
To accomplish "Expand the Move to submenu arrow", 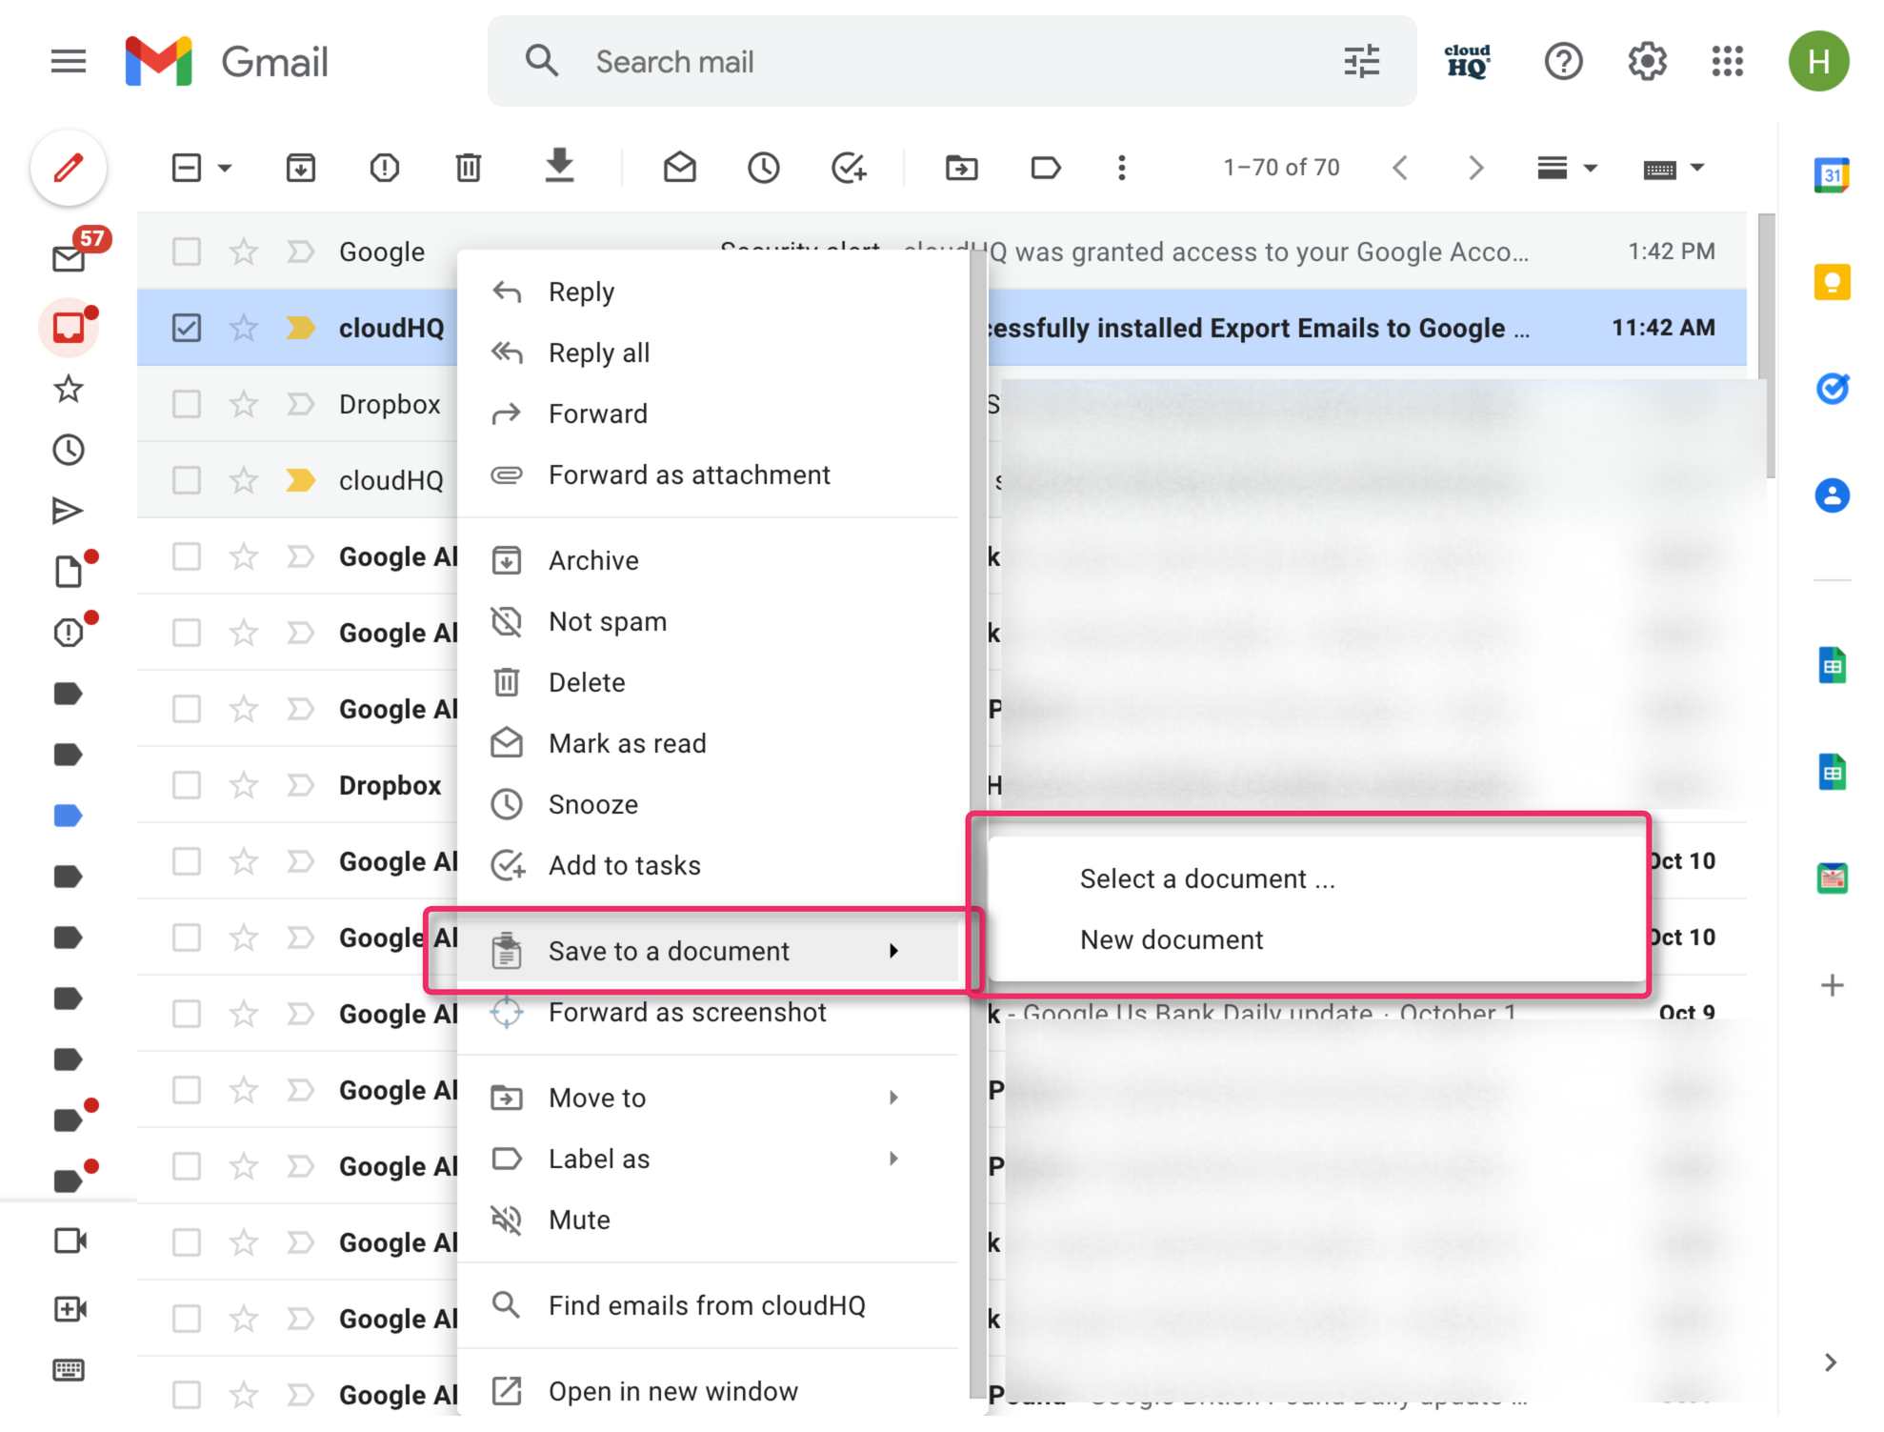I will 893,1098.
